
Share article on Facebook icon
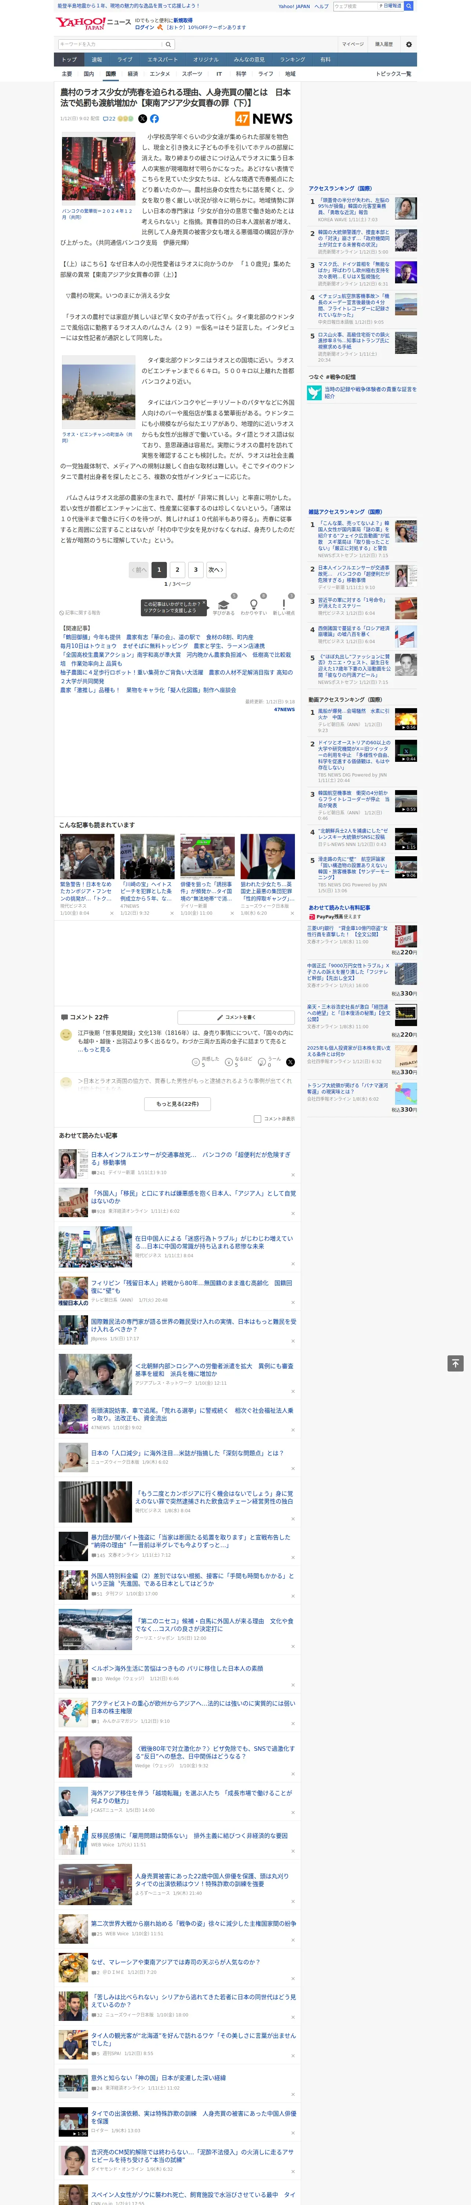click(x=155, y=119)
